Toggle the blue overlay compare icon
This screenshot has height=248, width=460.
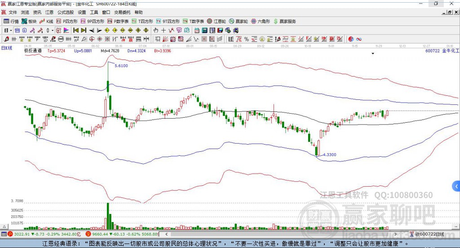(x=18, y=30)
